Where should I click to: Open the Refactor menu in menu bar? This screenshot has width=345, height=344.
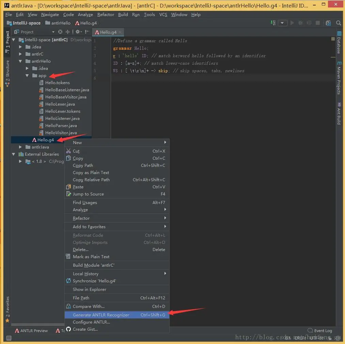coord(106,15)
